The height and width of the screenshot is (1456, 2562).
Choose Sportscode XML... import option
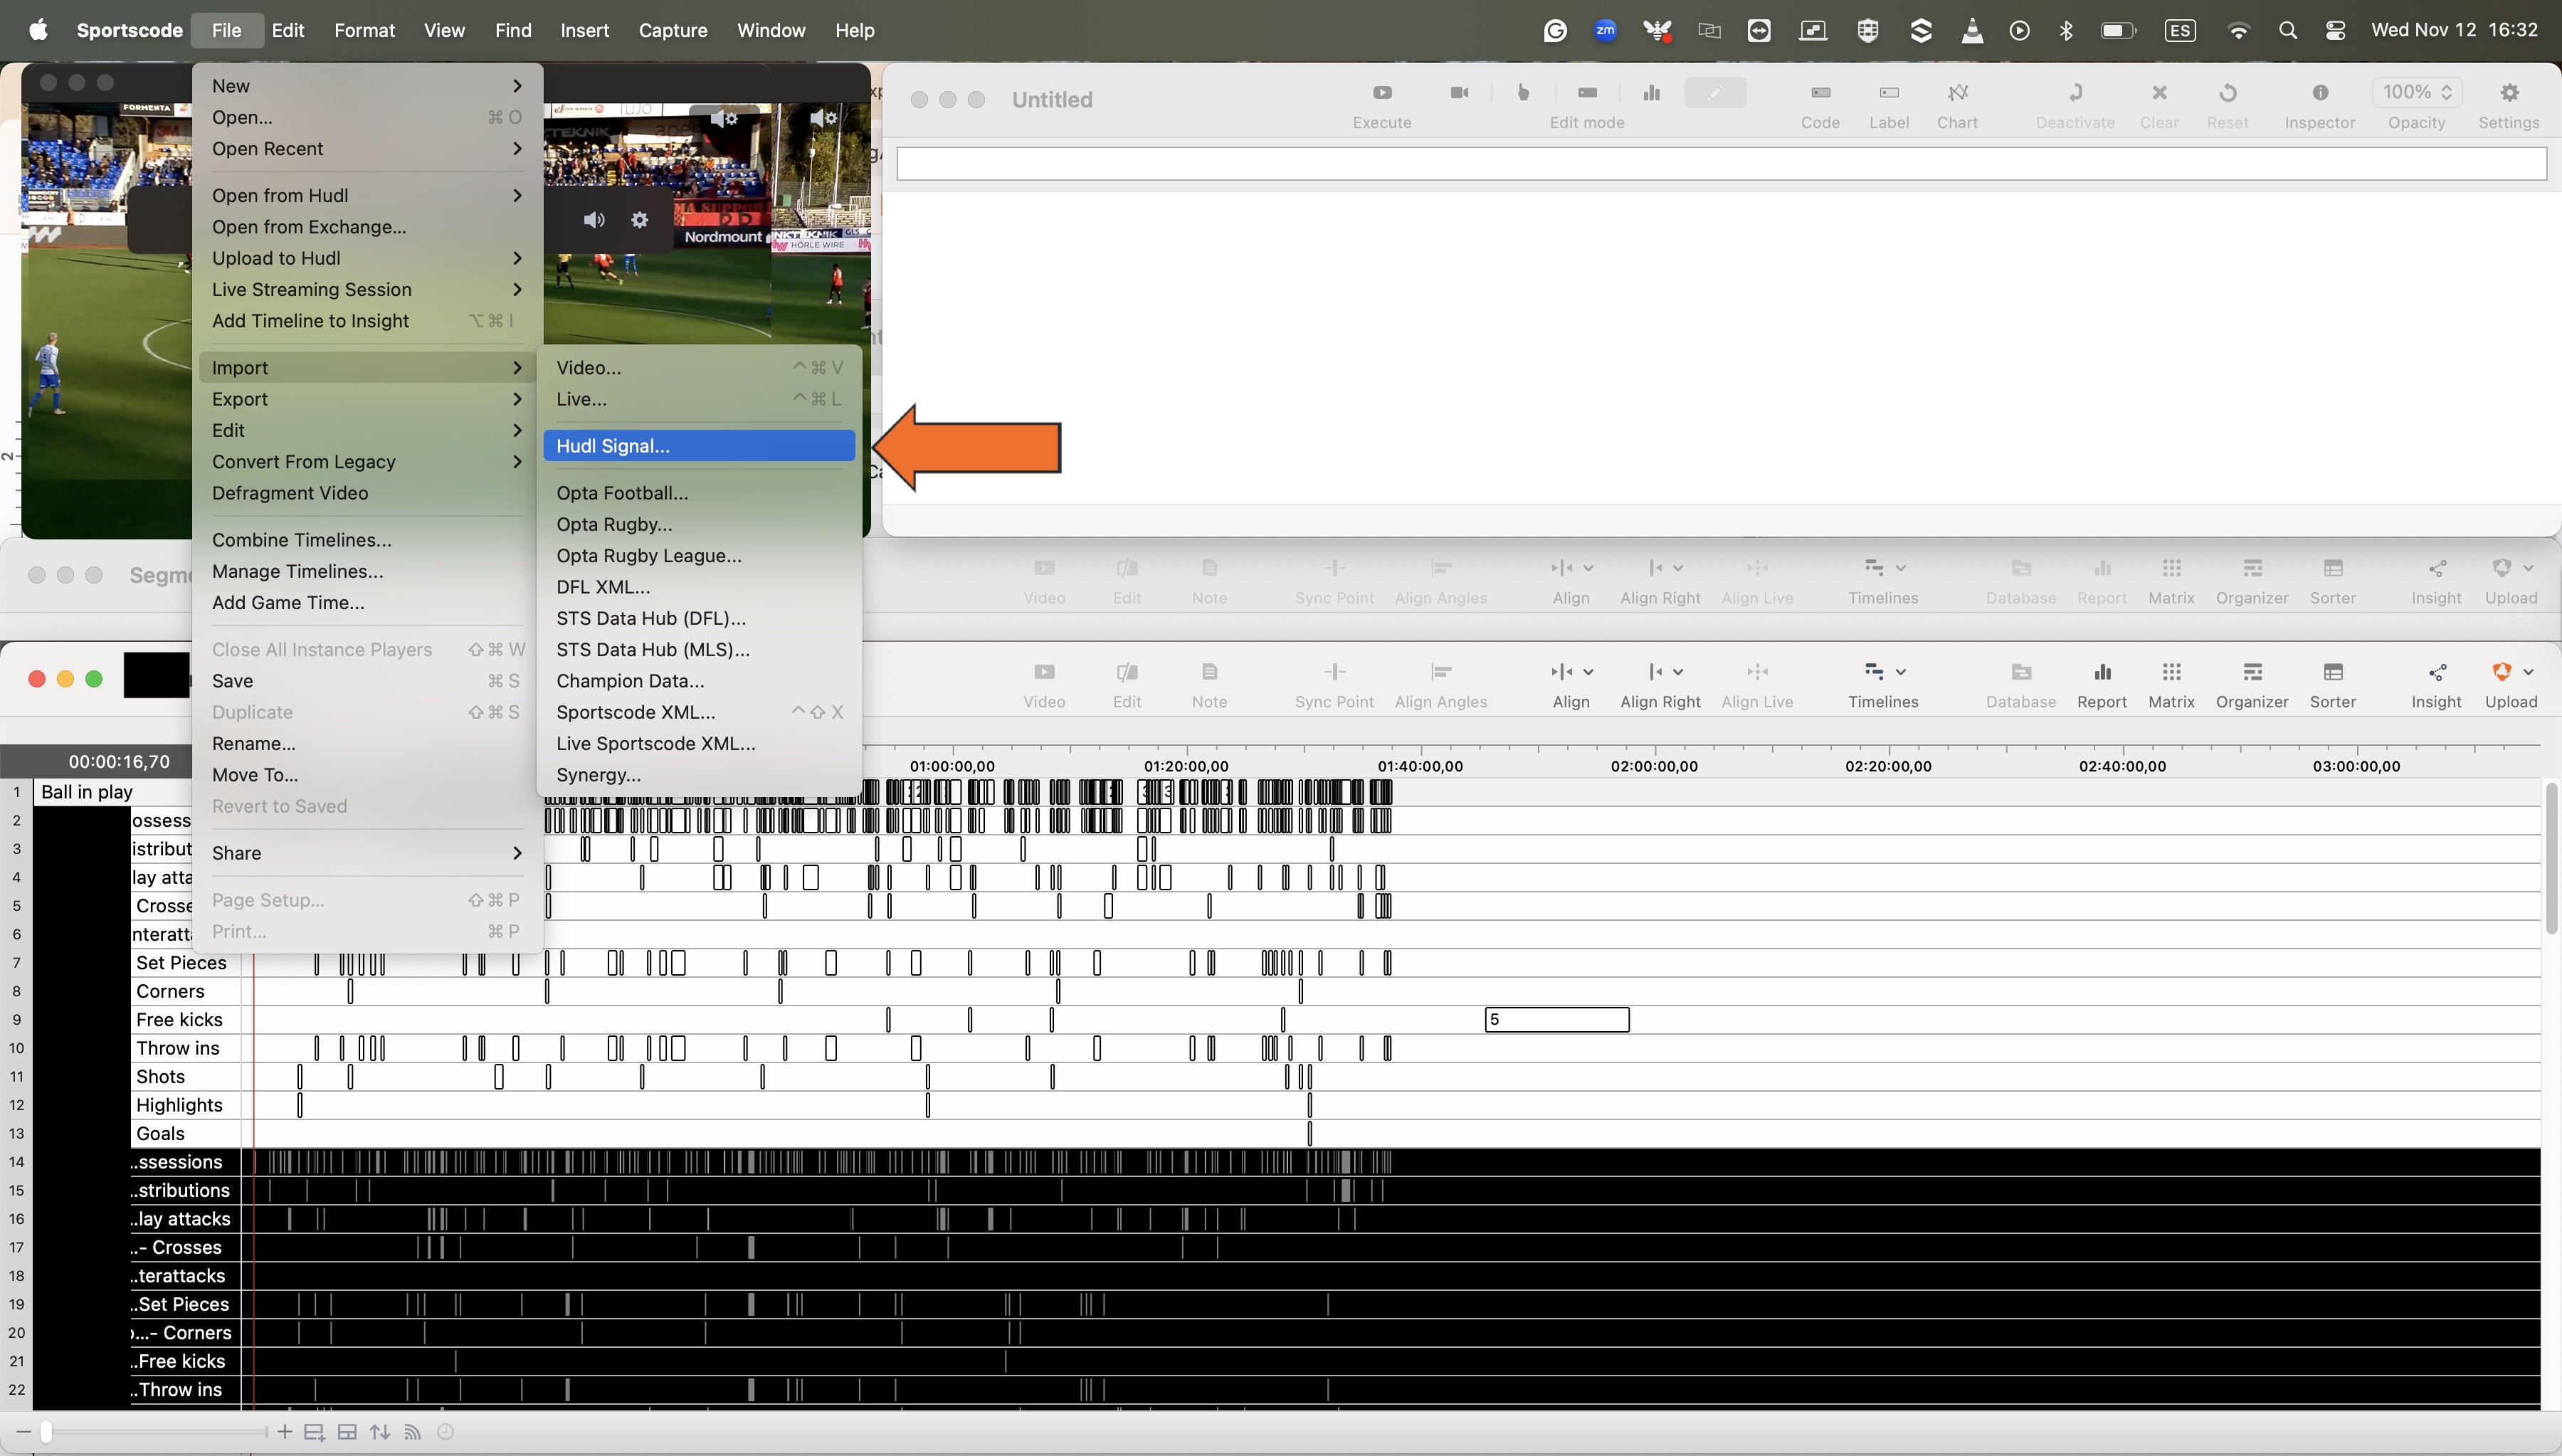(699, 712)
